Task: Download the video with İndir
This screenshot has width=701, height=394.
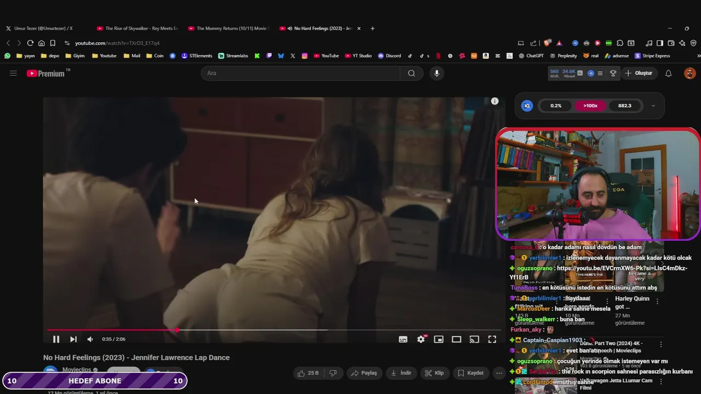Action: 401,373
